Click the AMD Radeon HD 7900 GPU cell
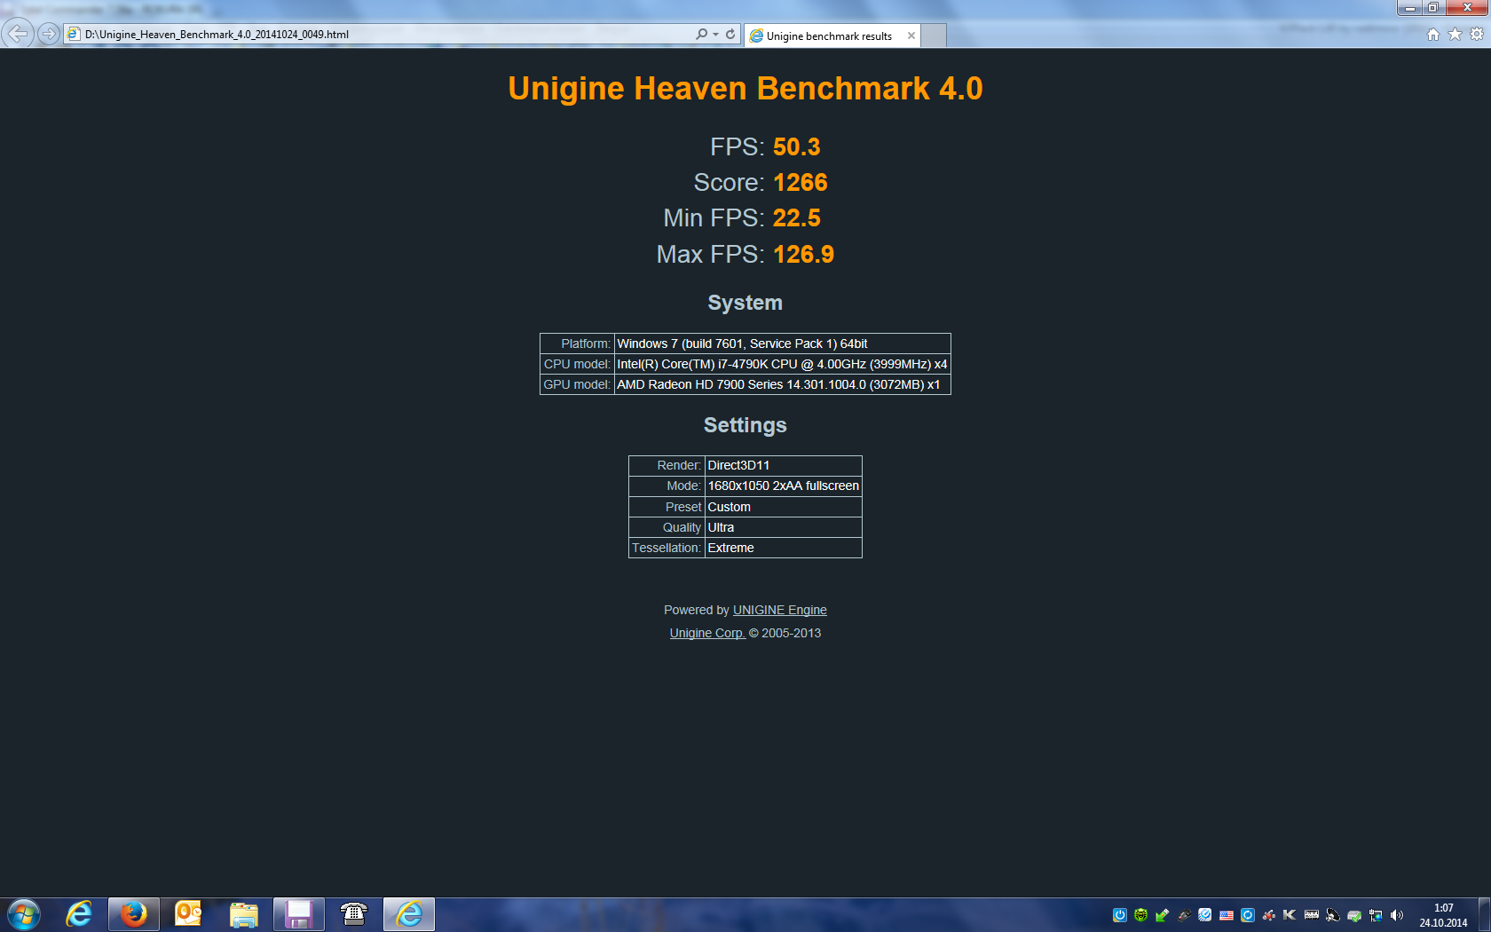The image size is (1491, 932). [x=782, y=384]
